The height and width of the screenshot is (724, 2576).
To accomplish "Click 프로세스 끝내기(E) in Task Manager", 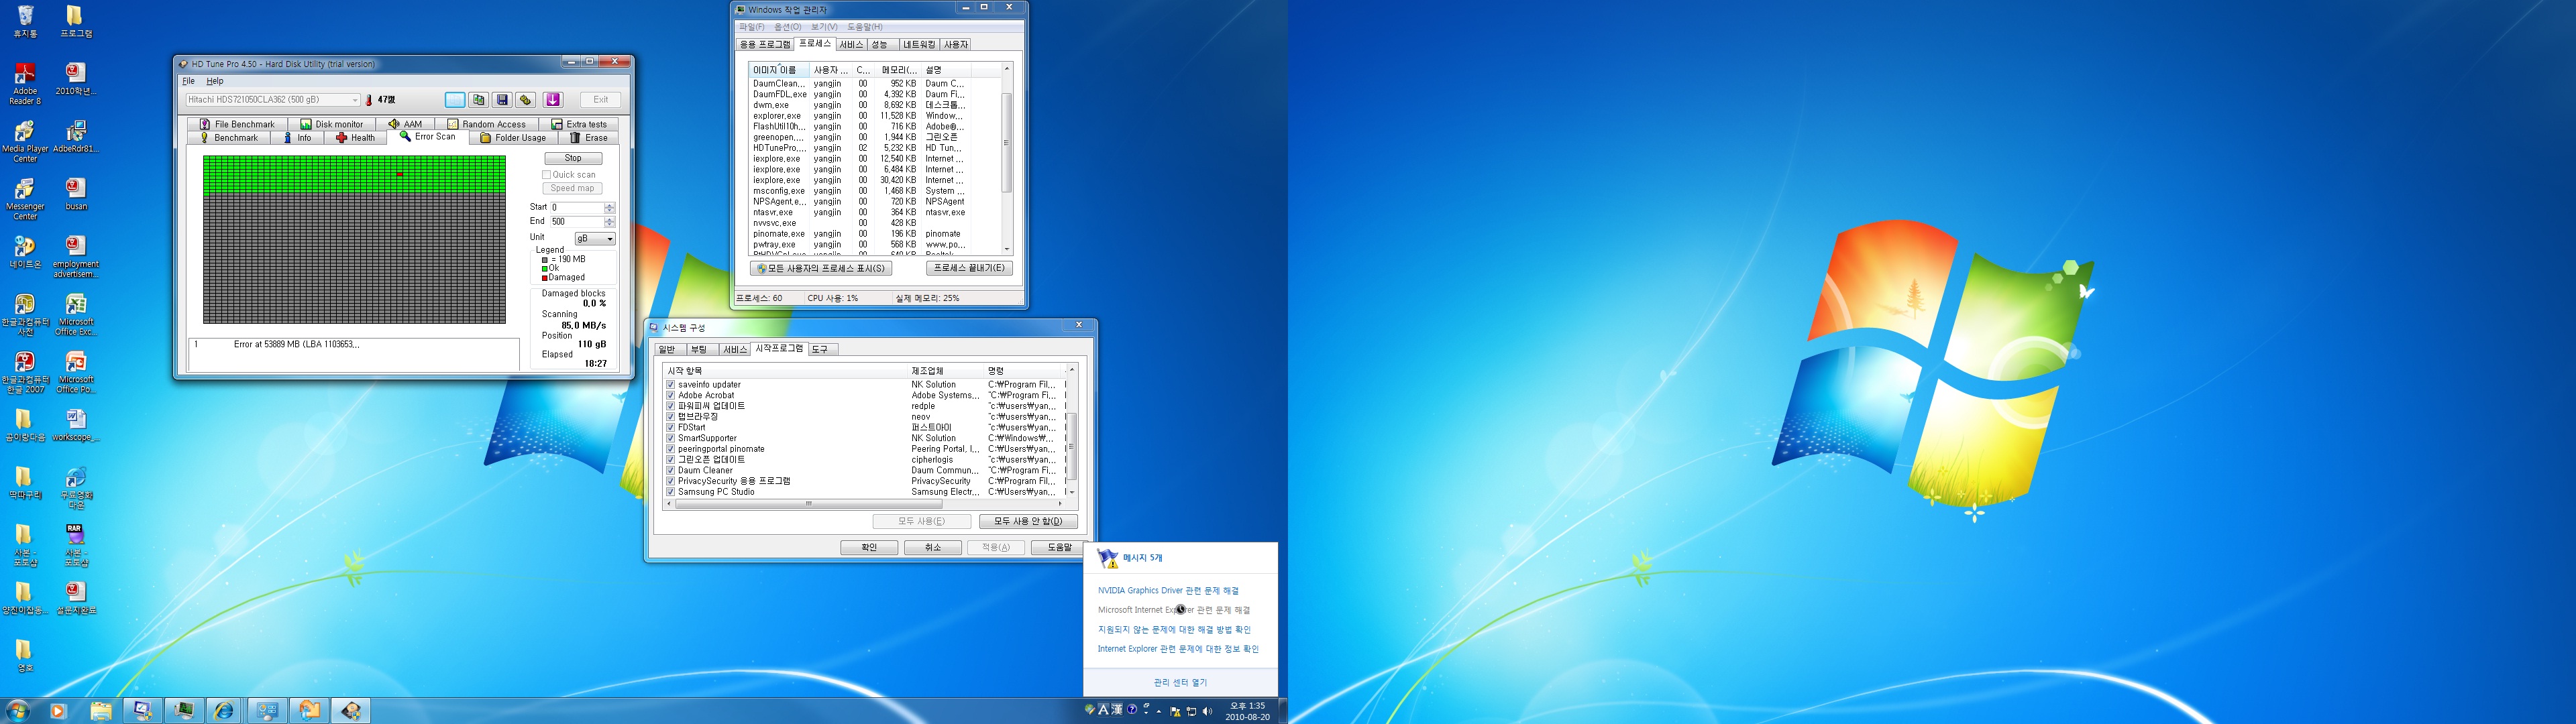I will [x=969, y=268].
